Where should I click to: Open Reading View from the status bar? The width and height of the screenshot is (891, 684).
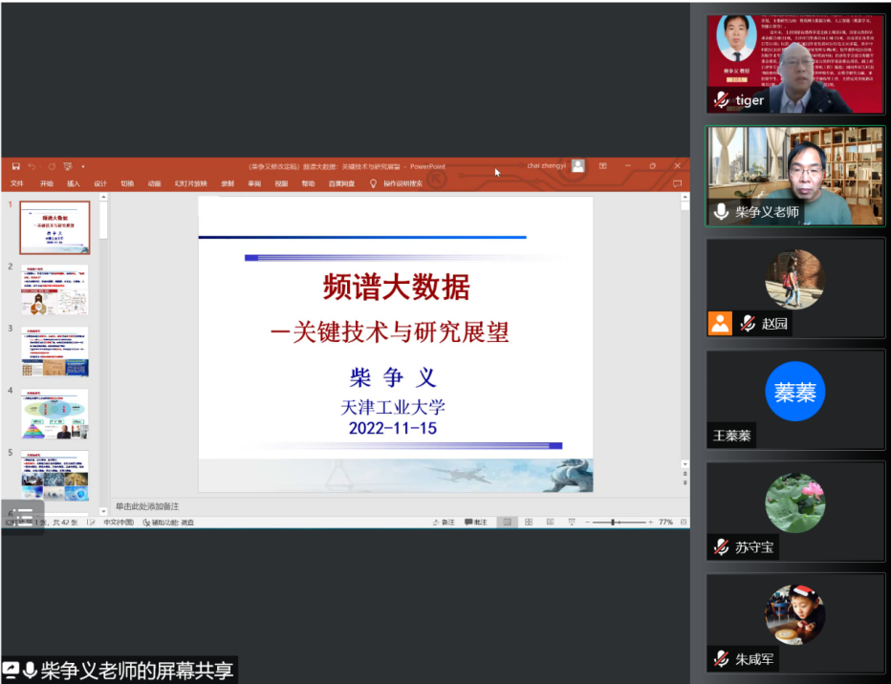[x=550, y=523]
